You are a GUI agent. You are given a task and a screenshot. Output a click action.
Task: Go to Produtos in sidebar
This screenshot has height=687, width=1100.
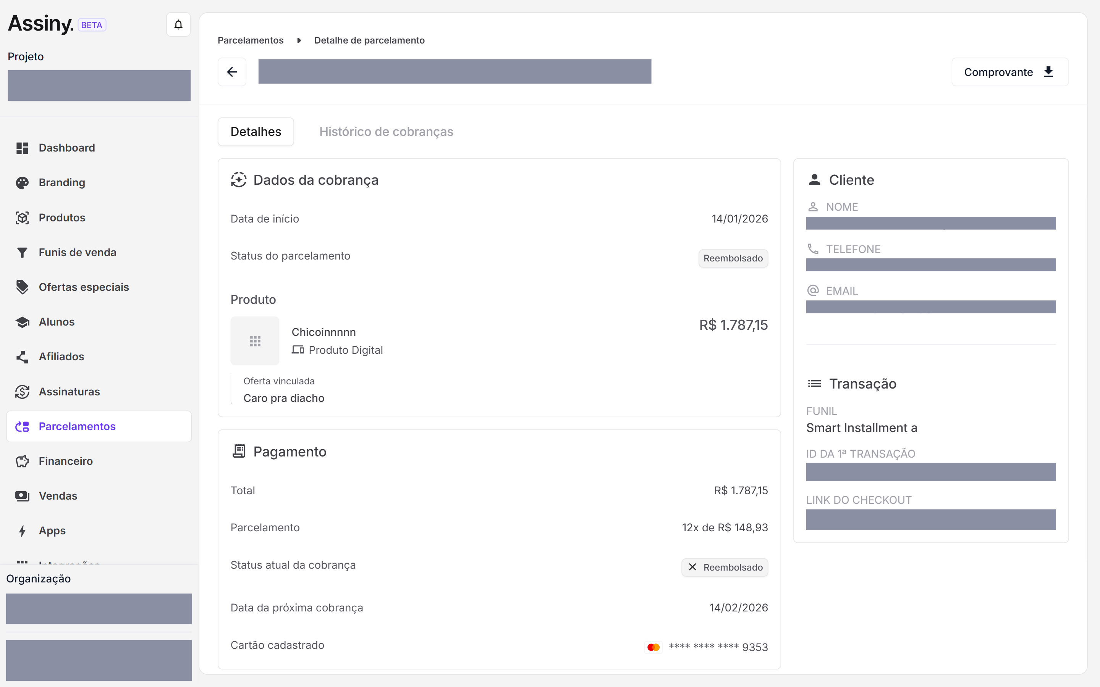pyautogui.click(x=99, y=218)
